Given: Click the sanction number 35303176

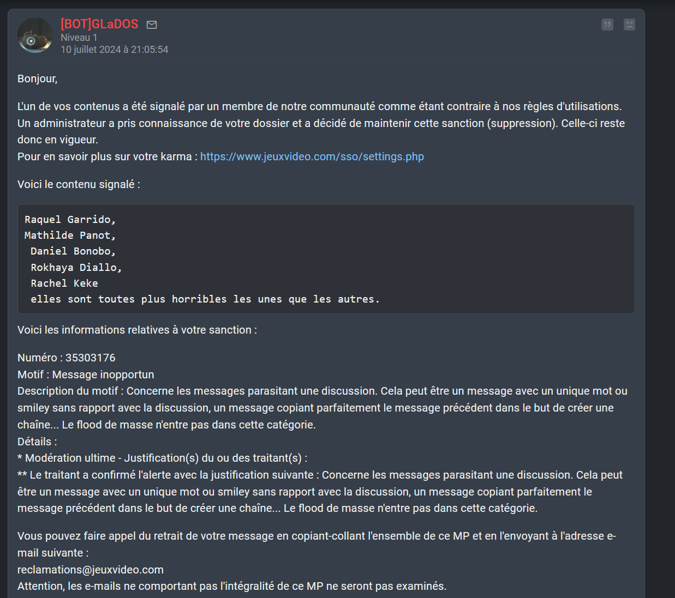Looking at the screenshot, I should pyautogui.click(x=91, y=358).
